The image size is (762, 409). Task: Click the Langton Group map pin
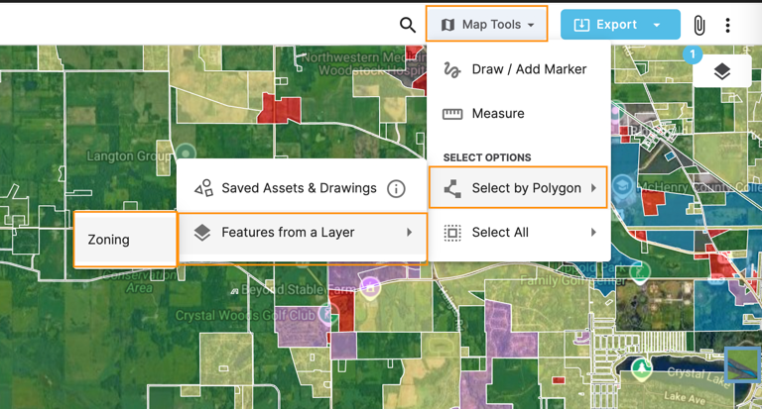pyautogui.click(x=186, y=153)
